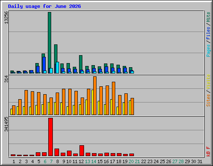Click the cyan "Pages" legend label
213x166 pixels.
click(208, 51)
